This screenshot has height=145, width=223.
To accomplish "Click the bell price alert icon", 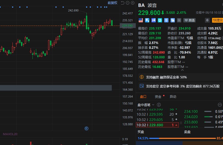I will coord(207,20).
